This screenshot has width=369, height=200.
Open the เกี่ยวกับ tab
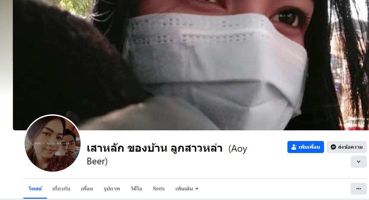[61, 189]
